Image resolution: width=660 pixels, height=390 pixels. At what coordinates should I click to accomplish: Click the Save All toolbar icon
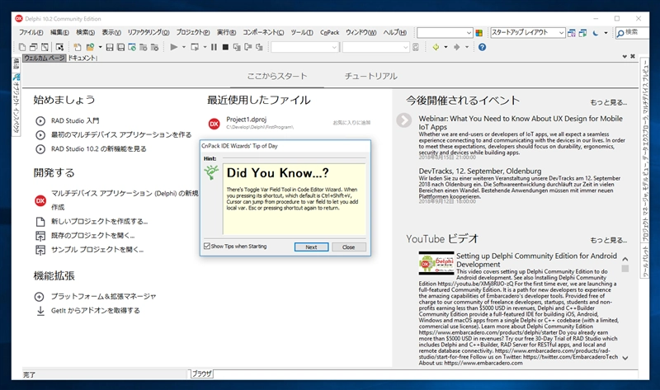coord(120,47)
